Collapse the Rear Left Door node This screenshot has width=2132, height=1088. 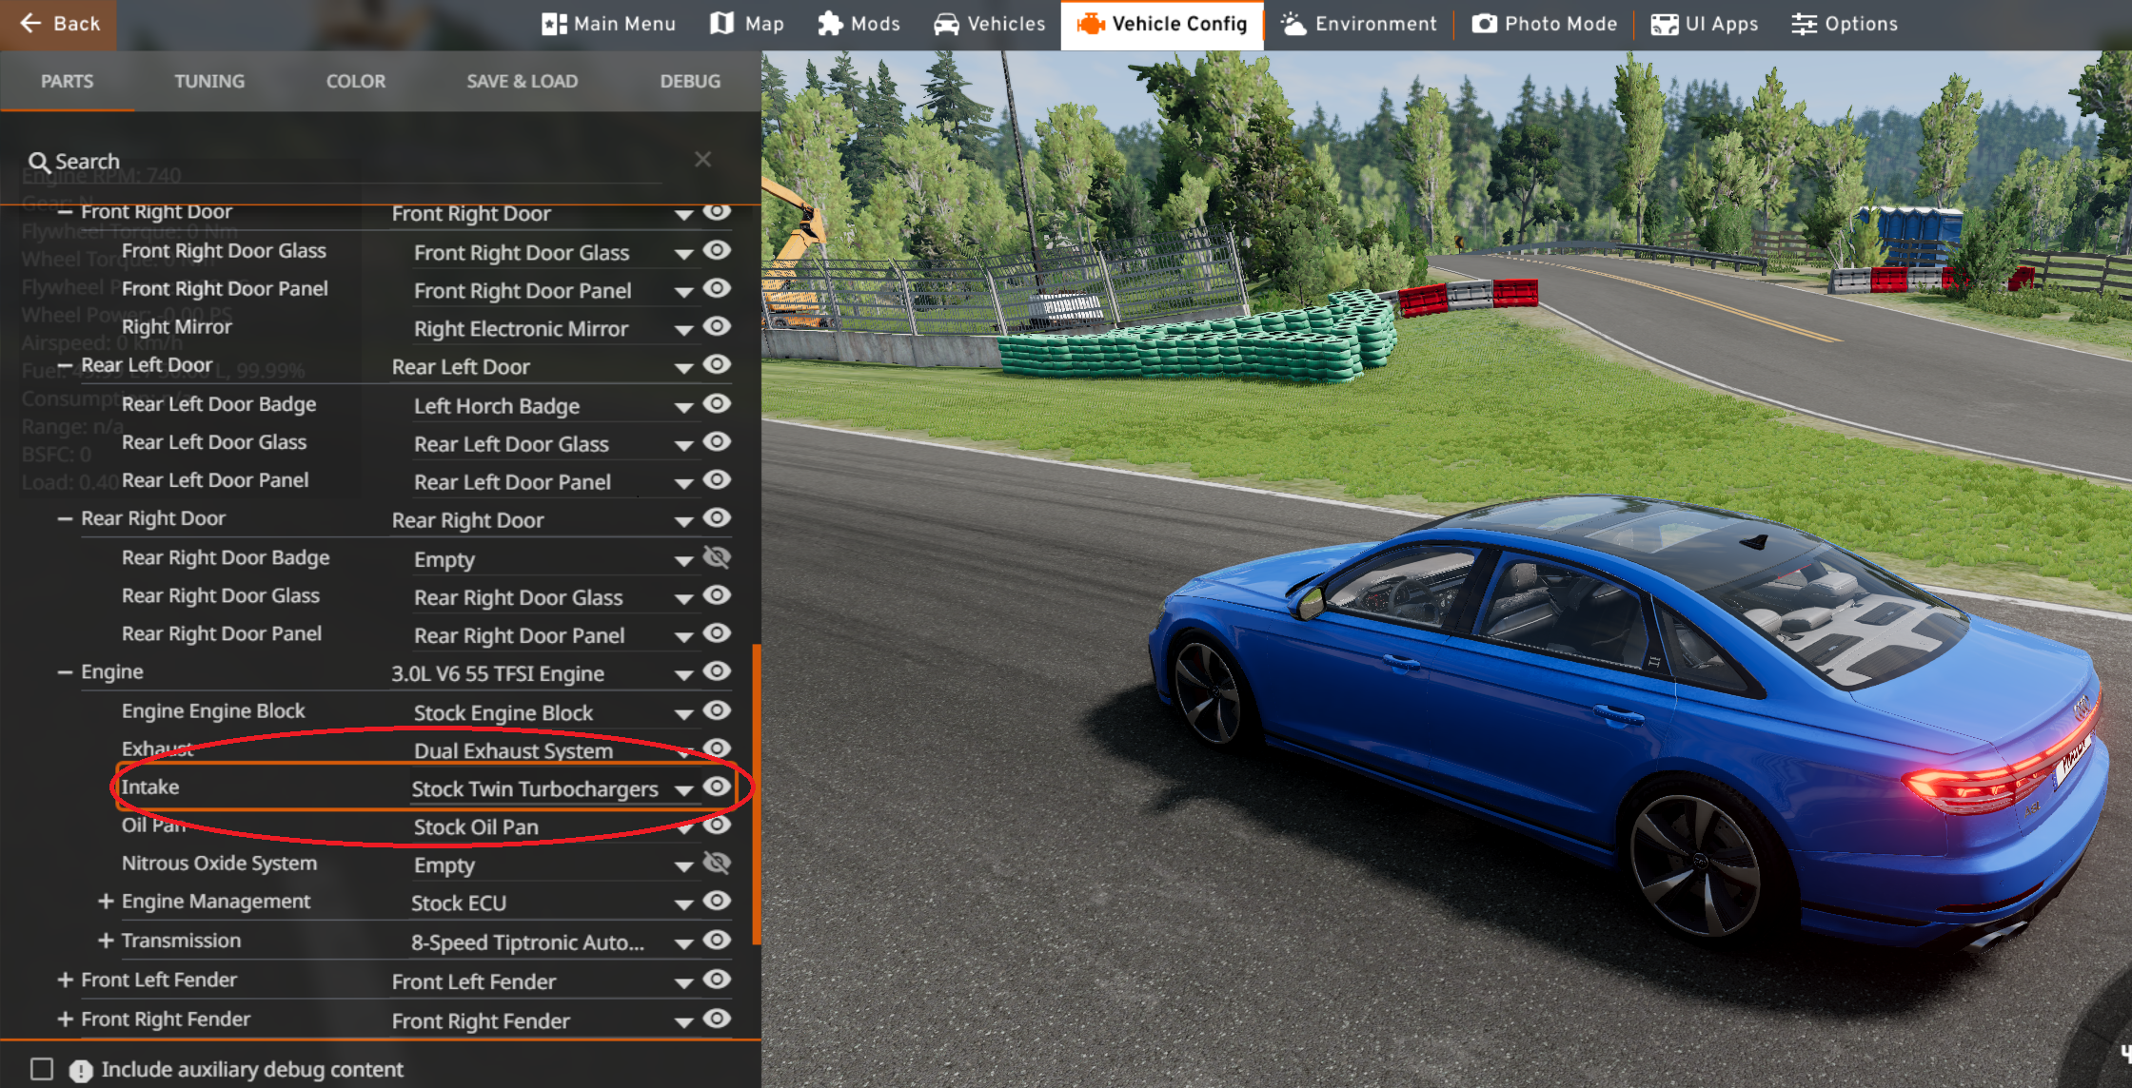tap(65, 365)
